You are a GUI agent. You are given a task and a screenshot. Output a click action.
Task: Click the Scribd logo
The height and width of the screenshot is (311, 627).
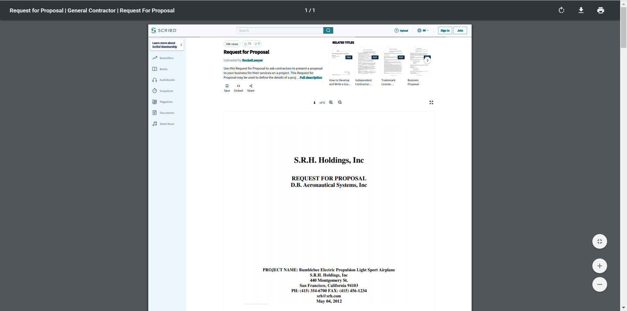164,30
